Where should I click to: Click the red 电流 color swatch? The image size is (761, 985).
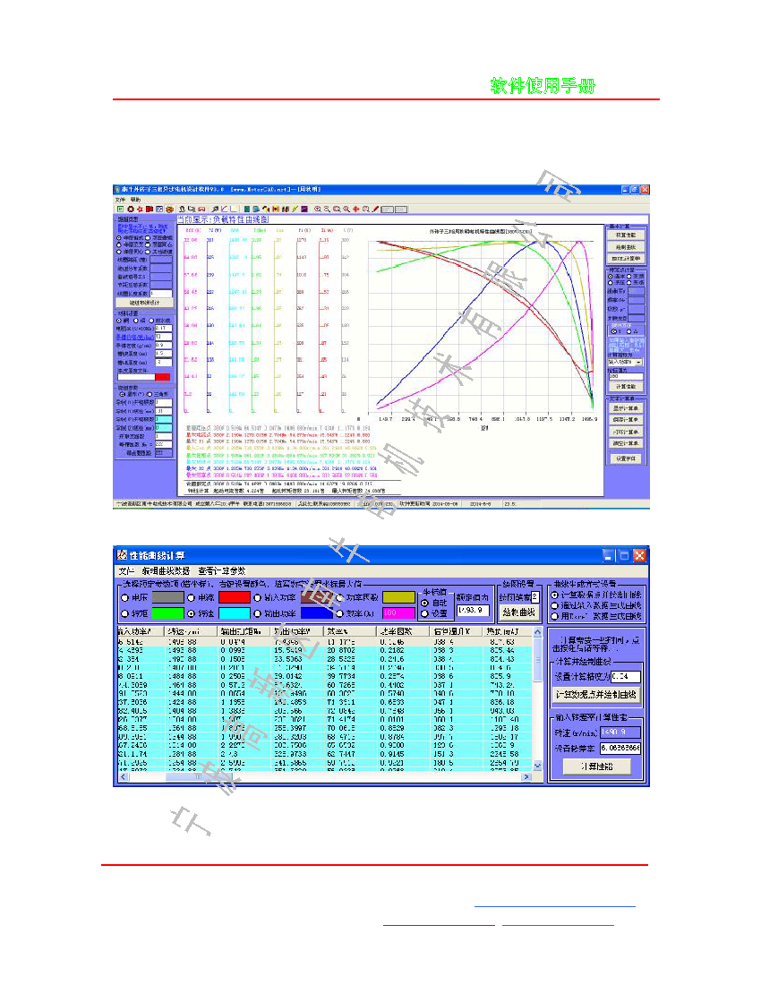click(233, 596)
